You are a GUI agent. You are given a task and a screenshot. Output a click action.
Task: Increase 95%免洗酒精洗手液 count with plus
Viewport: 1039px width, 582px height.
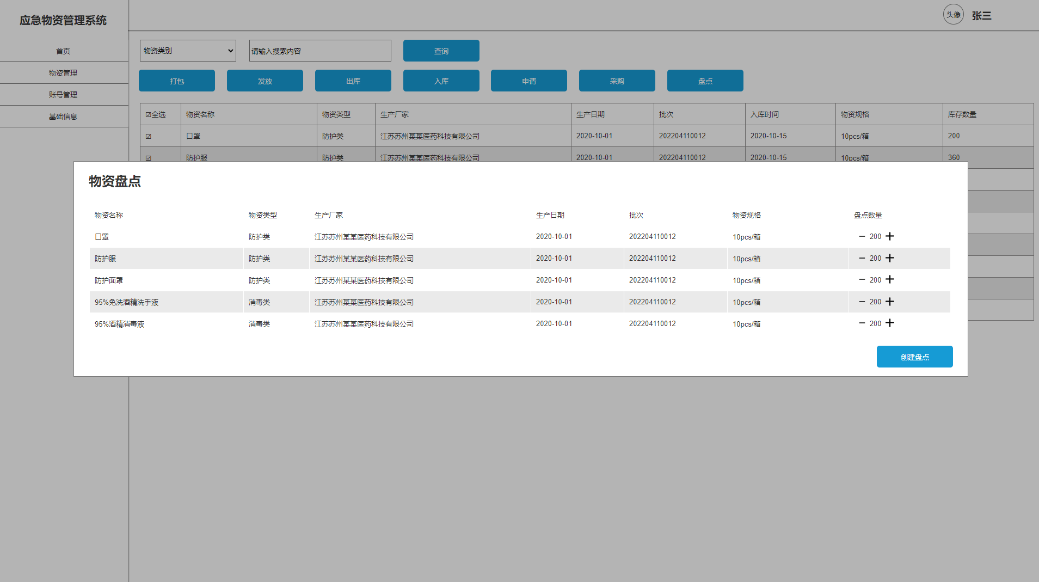(x=890, y=302)
